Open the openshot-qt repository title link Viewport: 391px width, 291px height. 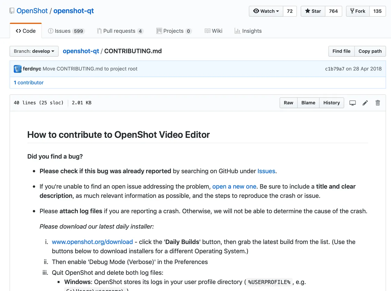tap(74, 11)
